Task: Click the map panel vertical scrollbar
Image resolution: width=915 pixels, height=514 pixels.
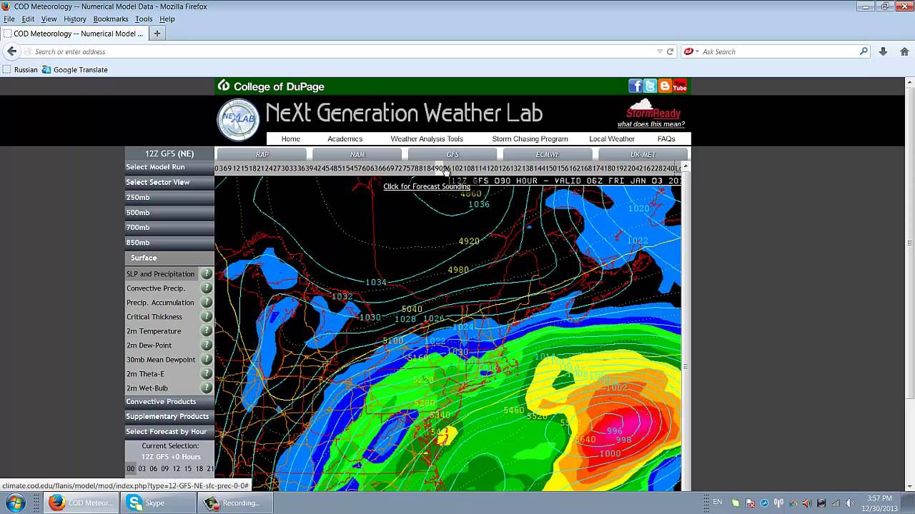Action: [685, 328]
